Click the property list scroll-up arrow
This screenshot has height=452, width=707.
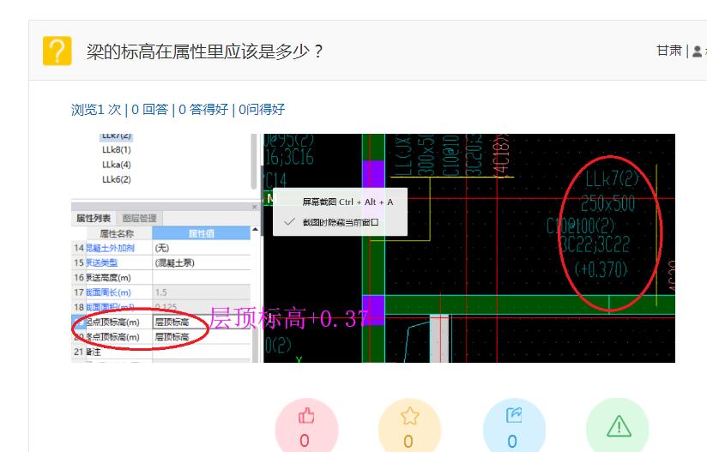(x=255, y=230)
